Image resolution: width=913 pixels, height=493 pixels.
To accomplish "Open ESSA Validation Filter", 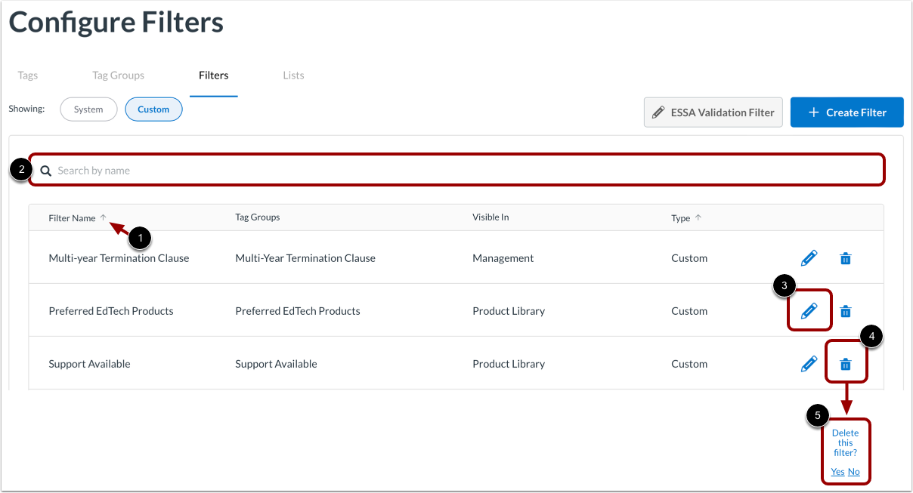I will (713, 112).
